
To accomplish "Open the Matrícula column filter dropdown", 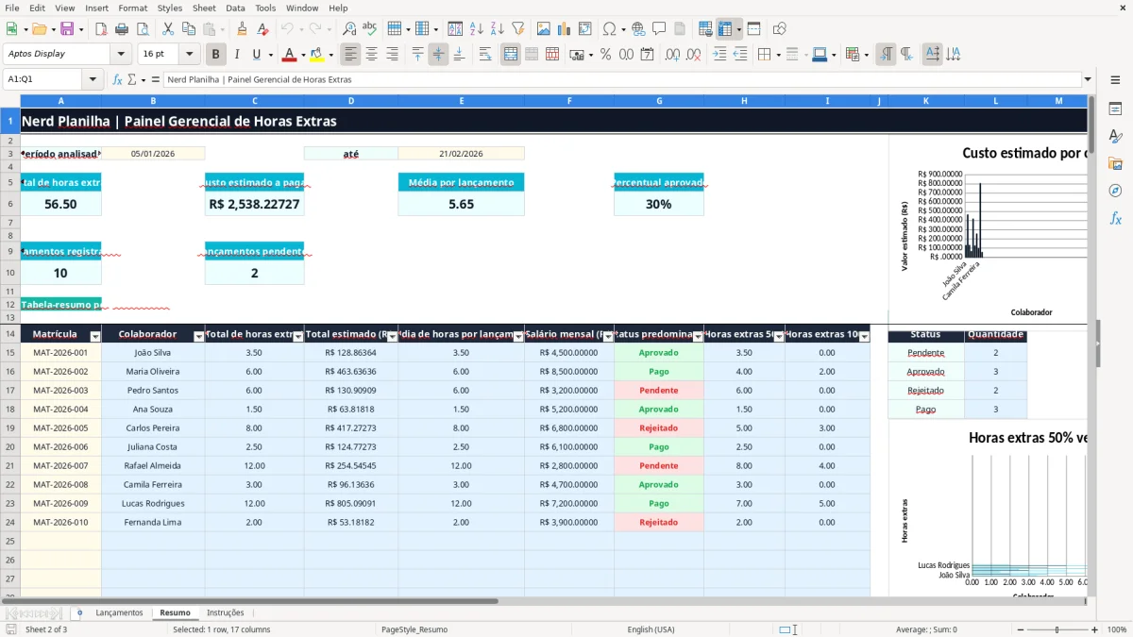I will 94,336.
